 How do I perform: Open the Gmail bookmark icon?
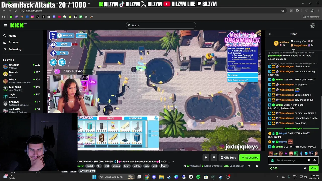(22, 17)
